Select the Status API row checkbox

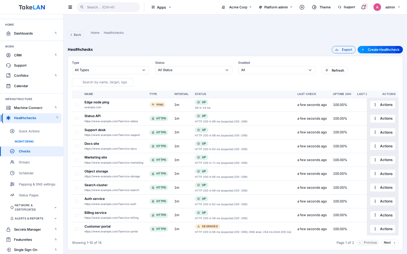tap(77, 118)
